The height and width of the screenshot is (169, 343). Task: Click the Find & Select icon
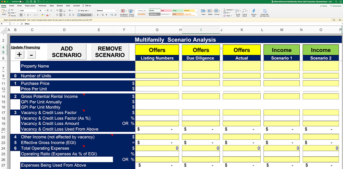[x=245, y=12]
